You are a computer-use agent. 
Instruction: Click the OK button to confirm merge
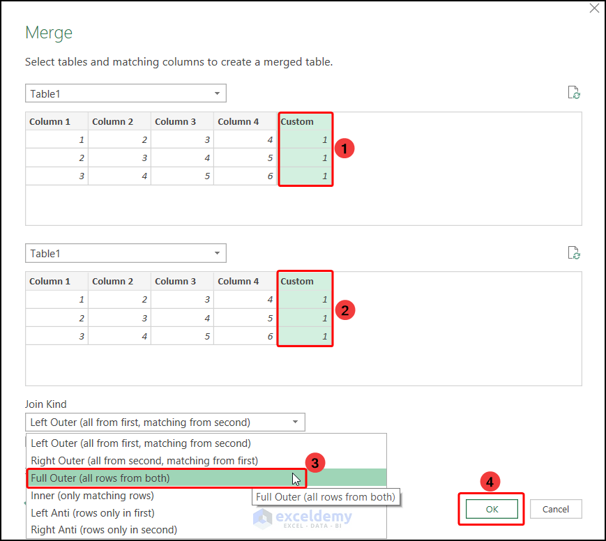pyautogui.click(x=491, y=509)
